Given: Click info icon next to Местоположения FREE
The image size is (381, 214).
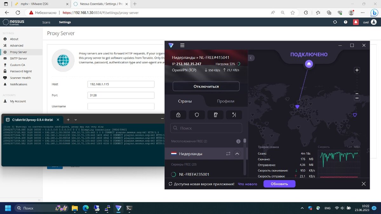Looking at the screenshot, I should (x=238, y=141).
